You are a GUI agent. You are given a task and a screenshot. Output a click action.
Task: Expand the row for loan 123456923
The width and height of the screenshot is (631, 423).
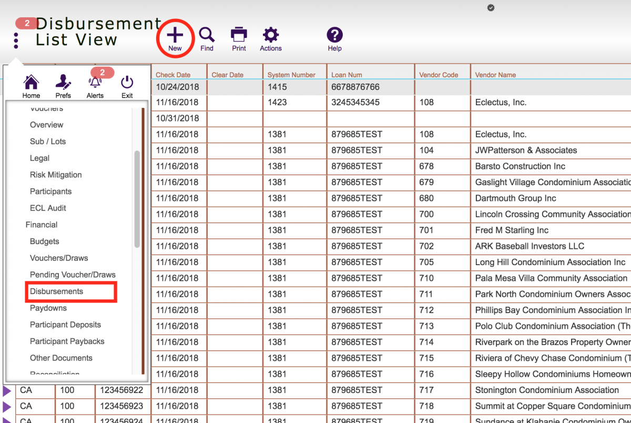tap(7, 406)
